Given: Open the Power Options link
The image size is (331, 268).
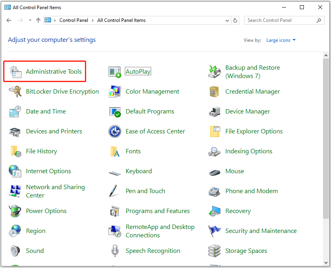Looking at the screenshot, I should click(x=46, y=211).
